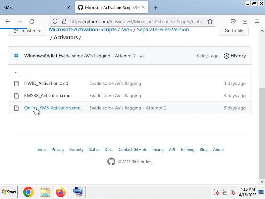Open the WindowsAddict author link
This screenshot has height=199, width=265.
pyautogui.click(x=41, y=56)
